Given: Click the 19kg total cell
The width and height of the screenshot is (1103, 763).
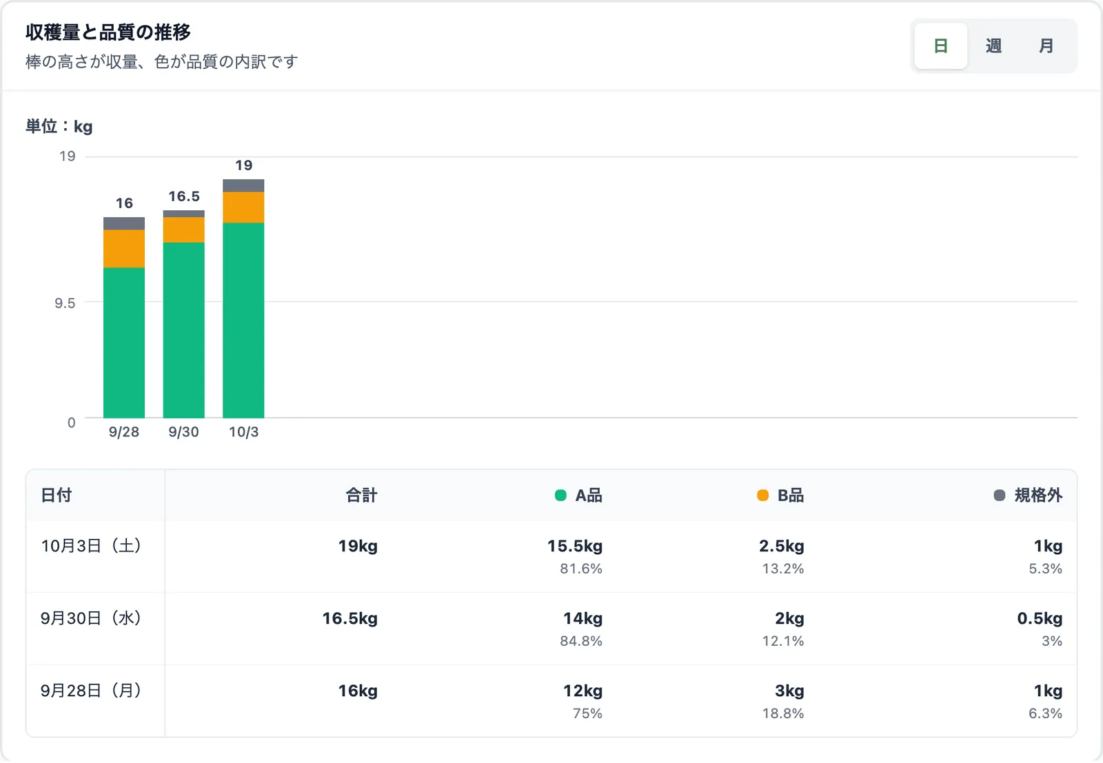Looking at the screenshot, I should pyautogui.click(x=358, y=547).
